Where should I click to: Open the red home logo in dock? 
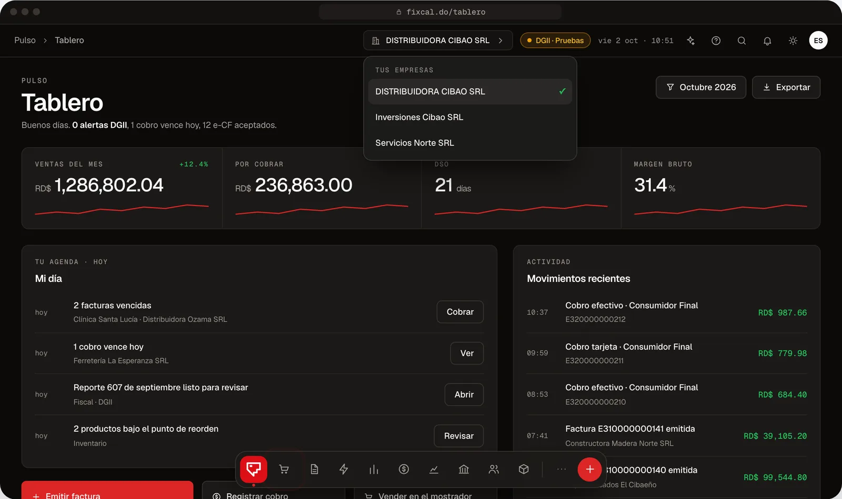254,469
